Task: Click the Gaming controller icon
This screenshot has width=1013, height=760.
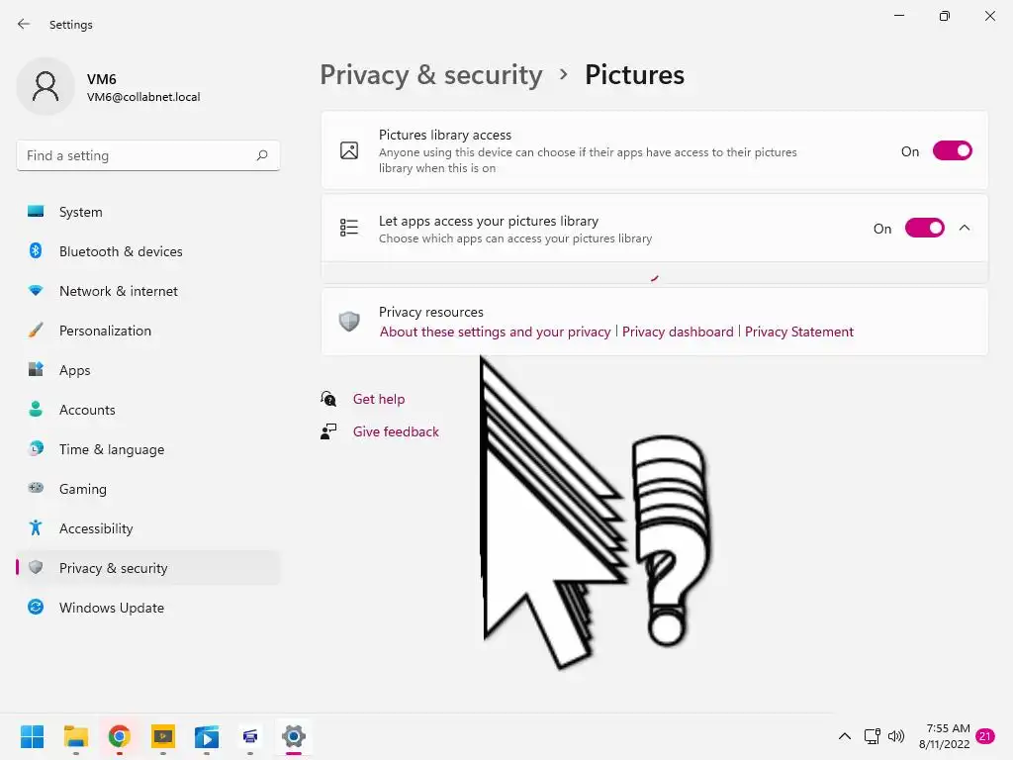Action: point(36,489)
